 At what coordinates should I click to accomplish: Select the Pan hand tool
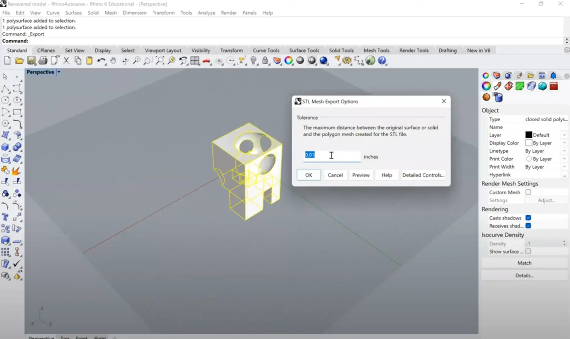point(113,60)
